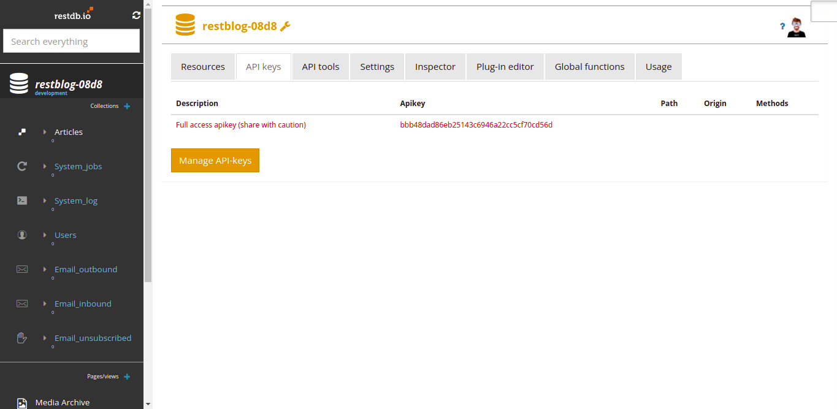
Task: Click the Manage API-keys button
Action: pyautogui.click(x=215, y=161)
